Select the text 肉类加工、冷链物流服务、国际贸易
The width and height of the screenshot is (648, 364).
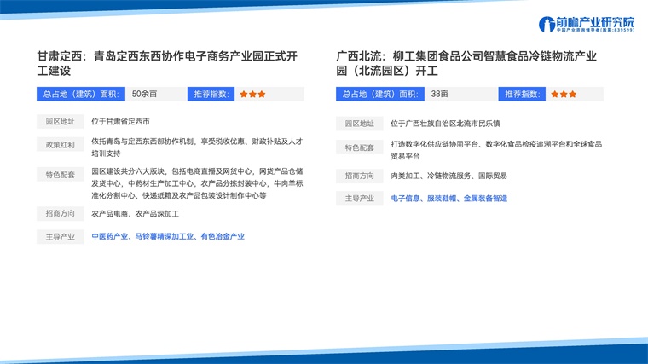(x=448, y=176)
